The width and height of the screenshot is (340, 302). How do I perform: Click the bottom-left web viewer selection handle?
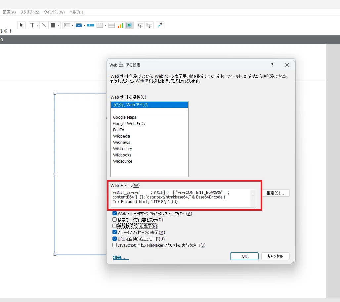click(55, 254)
